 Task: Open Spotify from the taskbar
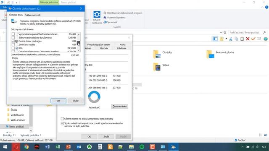[142, 147]
